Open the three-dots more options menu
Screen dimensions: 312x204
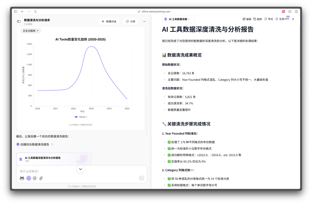coord(144,21)
